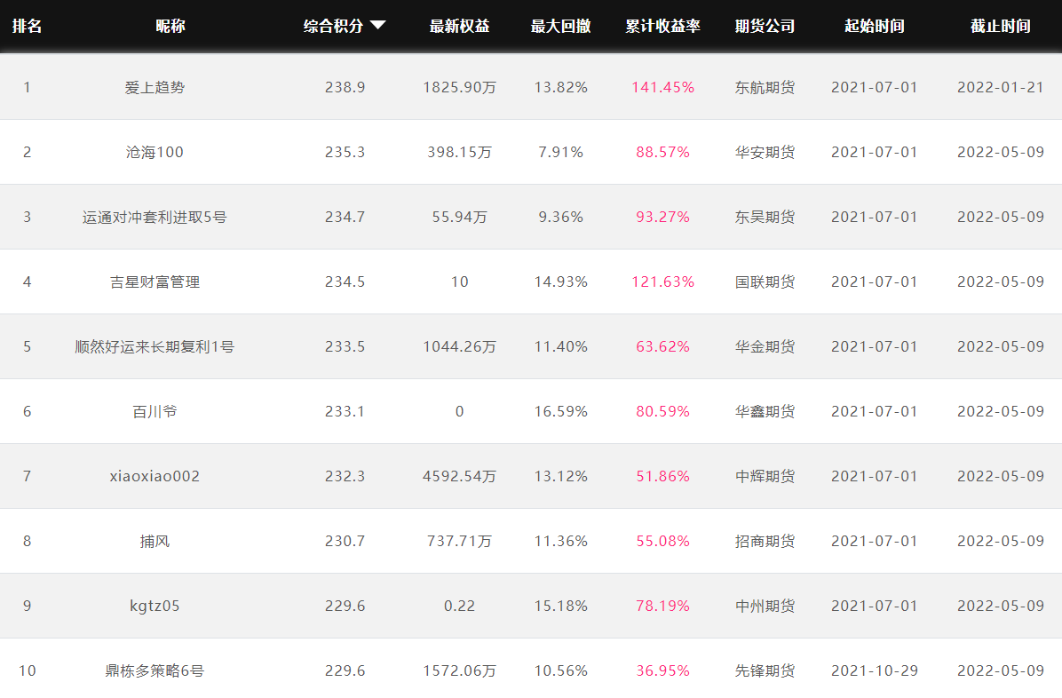Open the nickname kgtz05

pyautogui.click(x=155, y=606)
